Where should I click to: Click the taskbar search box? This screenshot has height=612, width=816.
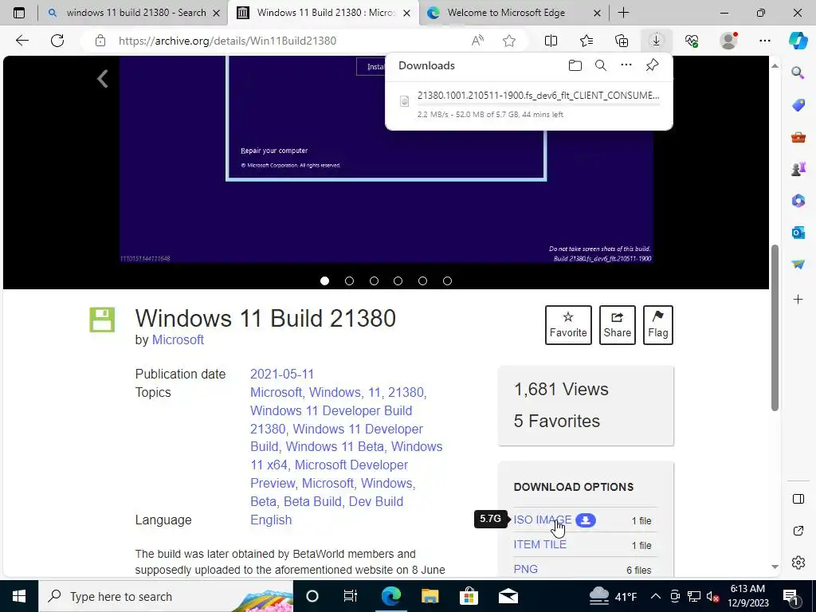166,596
